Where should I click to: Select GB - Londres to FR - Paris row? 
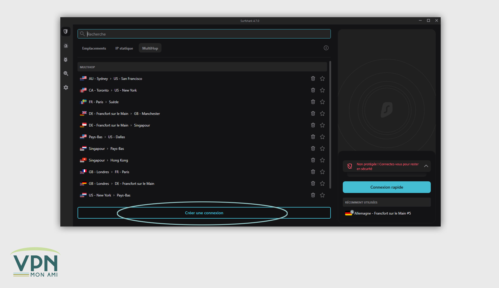(202, 172)
